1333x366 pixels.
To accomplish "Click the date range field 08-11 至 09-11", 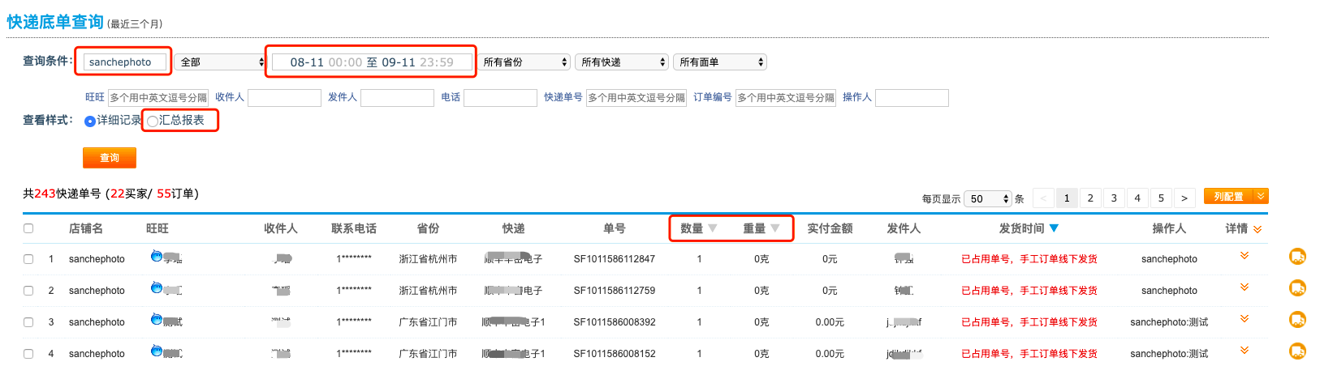I will [372, 62].
